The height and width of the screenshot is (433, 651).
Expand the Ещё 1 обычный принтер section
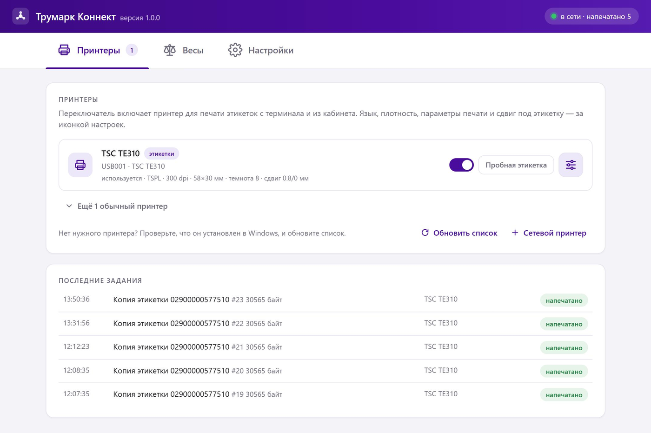117,206
